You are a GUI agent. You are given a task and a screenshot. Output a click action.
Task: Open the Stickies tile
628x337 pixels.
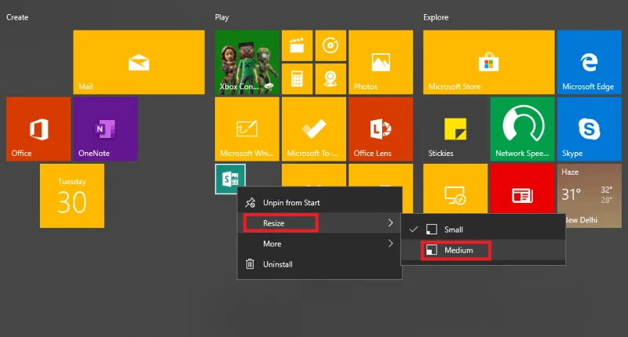[455, 129]
